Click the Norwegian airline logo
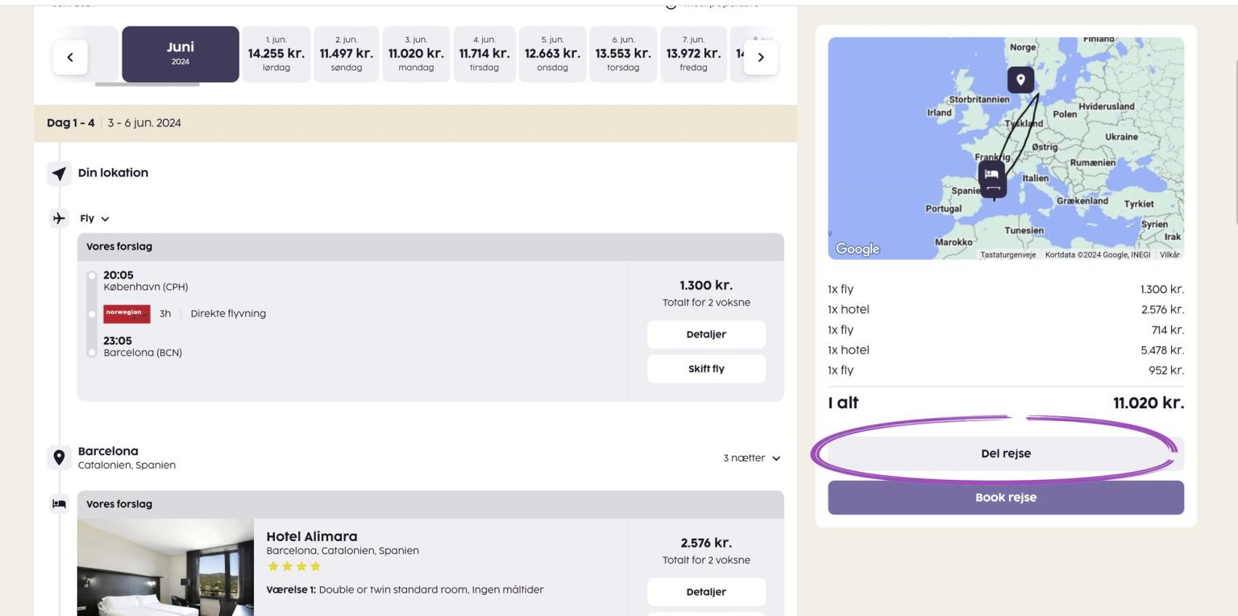The image size is (1238, 616). tap(127, 313)
